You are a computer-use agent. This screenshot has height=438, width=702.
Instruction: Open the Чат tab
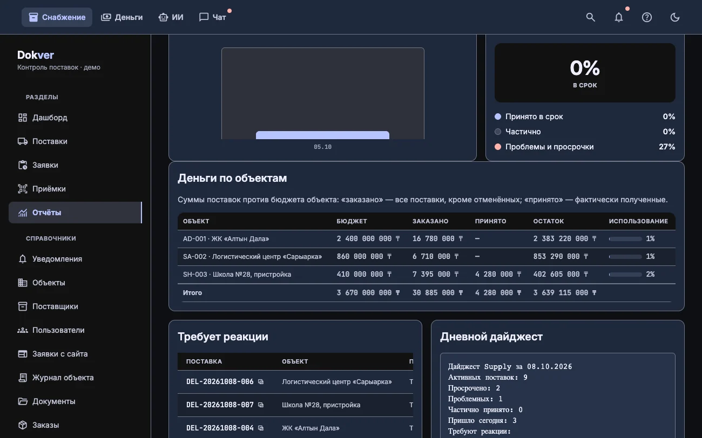point(213,17)
